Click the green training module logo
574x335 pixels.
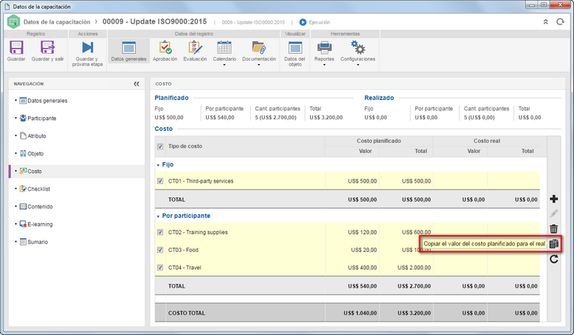click(x=13, y=22)
